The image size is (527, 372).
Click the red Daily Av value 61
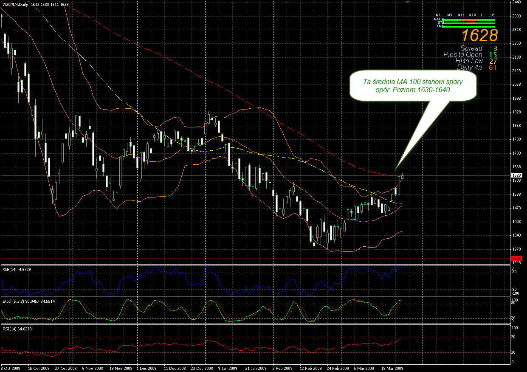tap(493, 67)
